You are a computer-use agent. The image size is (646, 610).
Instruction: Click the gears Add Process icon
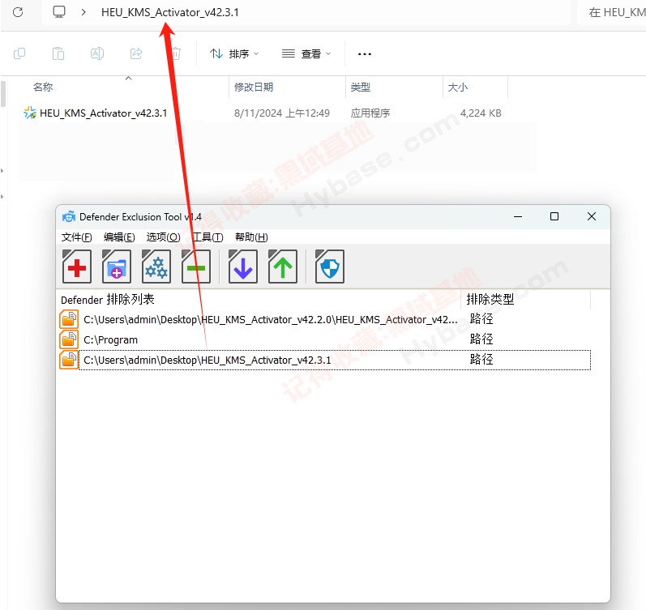pos(156,267)
